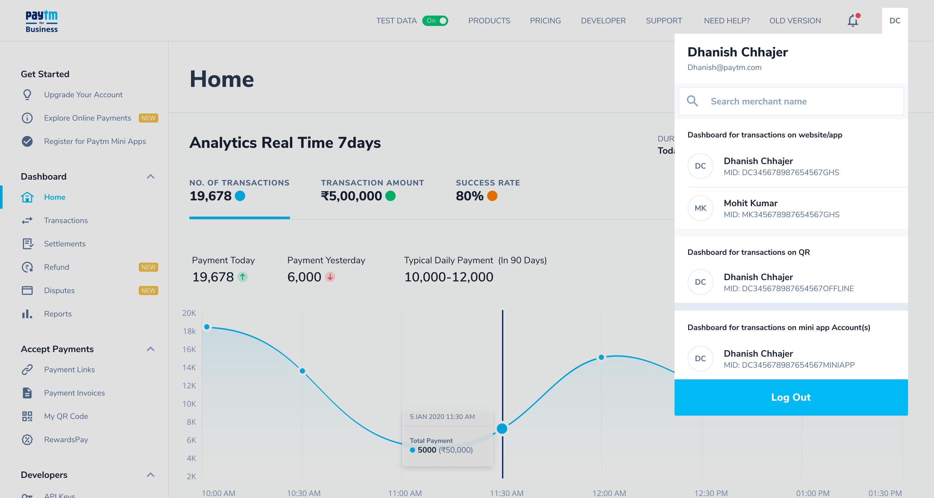The image size is (934, 498).
Task: Click the Settlements icon in sidebar
Action: pos(27,243)
